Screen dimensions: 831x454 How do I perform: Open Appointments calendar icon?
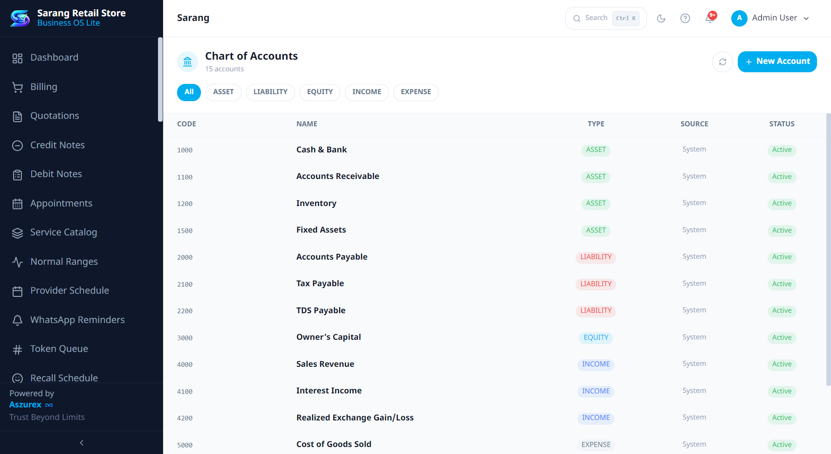point(17,204)
